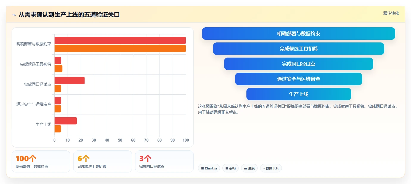Click the x-axis tick labeled 90
This screenshot has width=411, height=184.
[173, 140]
